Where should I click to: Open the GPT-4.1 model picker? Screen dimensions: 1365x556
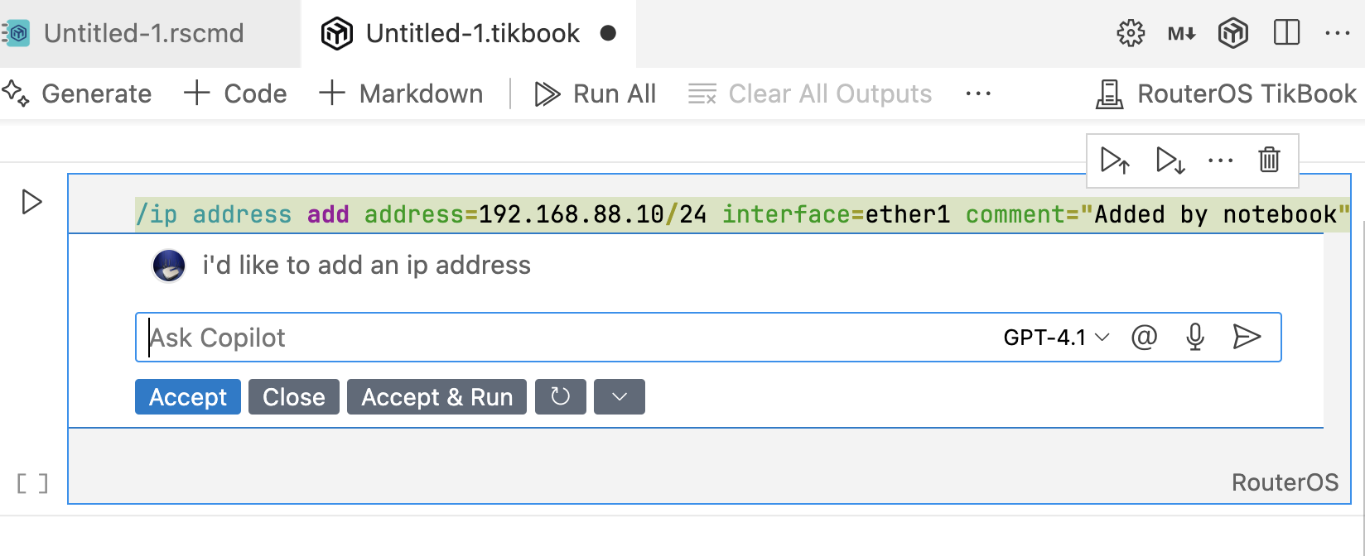pos(1054,337)
